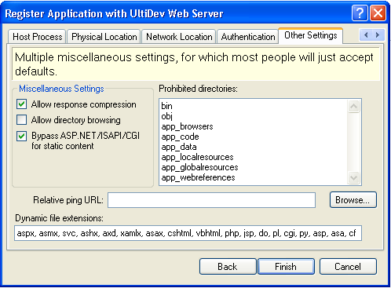This screenshot has height=288, width=391.
Task: Click the Browse... button
Action: click(x=353, y=200)
